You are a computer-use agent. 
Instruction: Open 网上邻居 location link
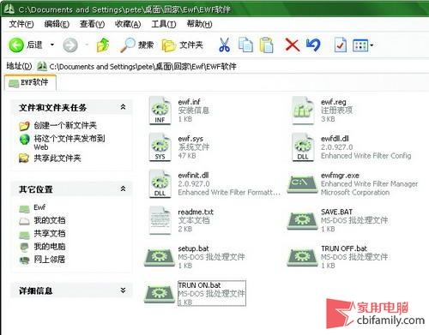50,260
